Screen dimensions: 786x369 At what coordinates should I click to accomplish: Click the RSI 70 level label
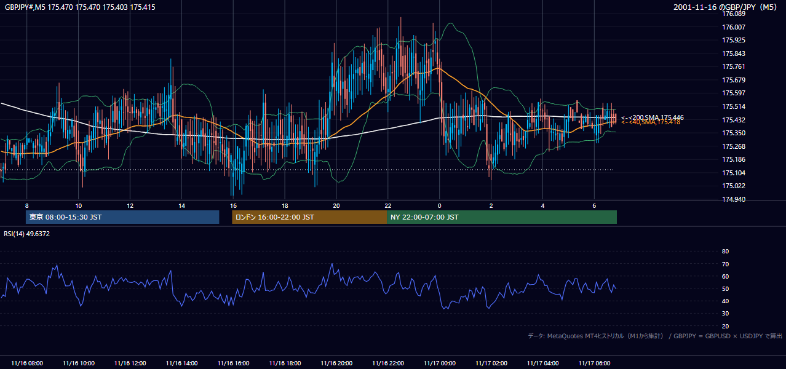(x=725, y=264)
